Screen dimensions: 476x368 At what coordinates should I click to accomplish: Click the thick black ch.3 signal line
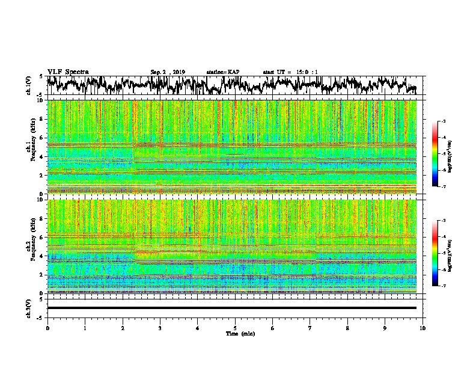tap(232, 308)
